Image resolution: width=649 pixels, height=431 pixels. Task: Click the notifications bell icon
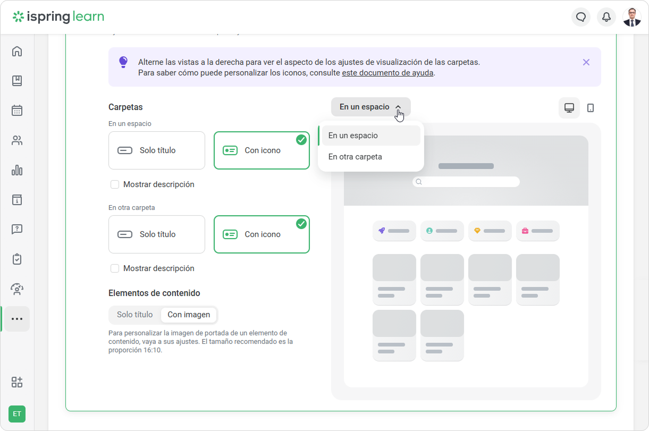click(x=606, y=17)
